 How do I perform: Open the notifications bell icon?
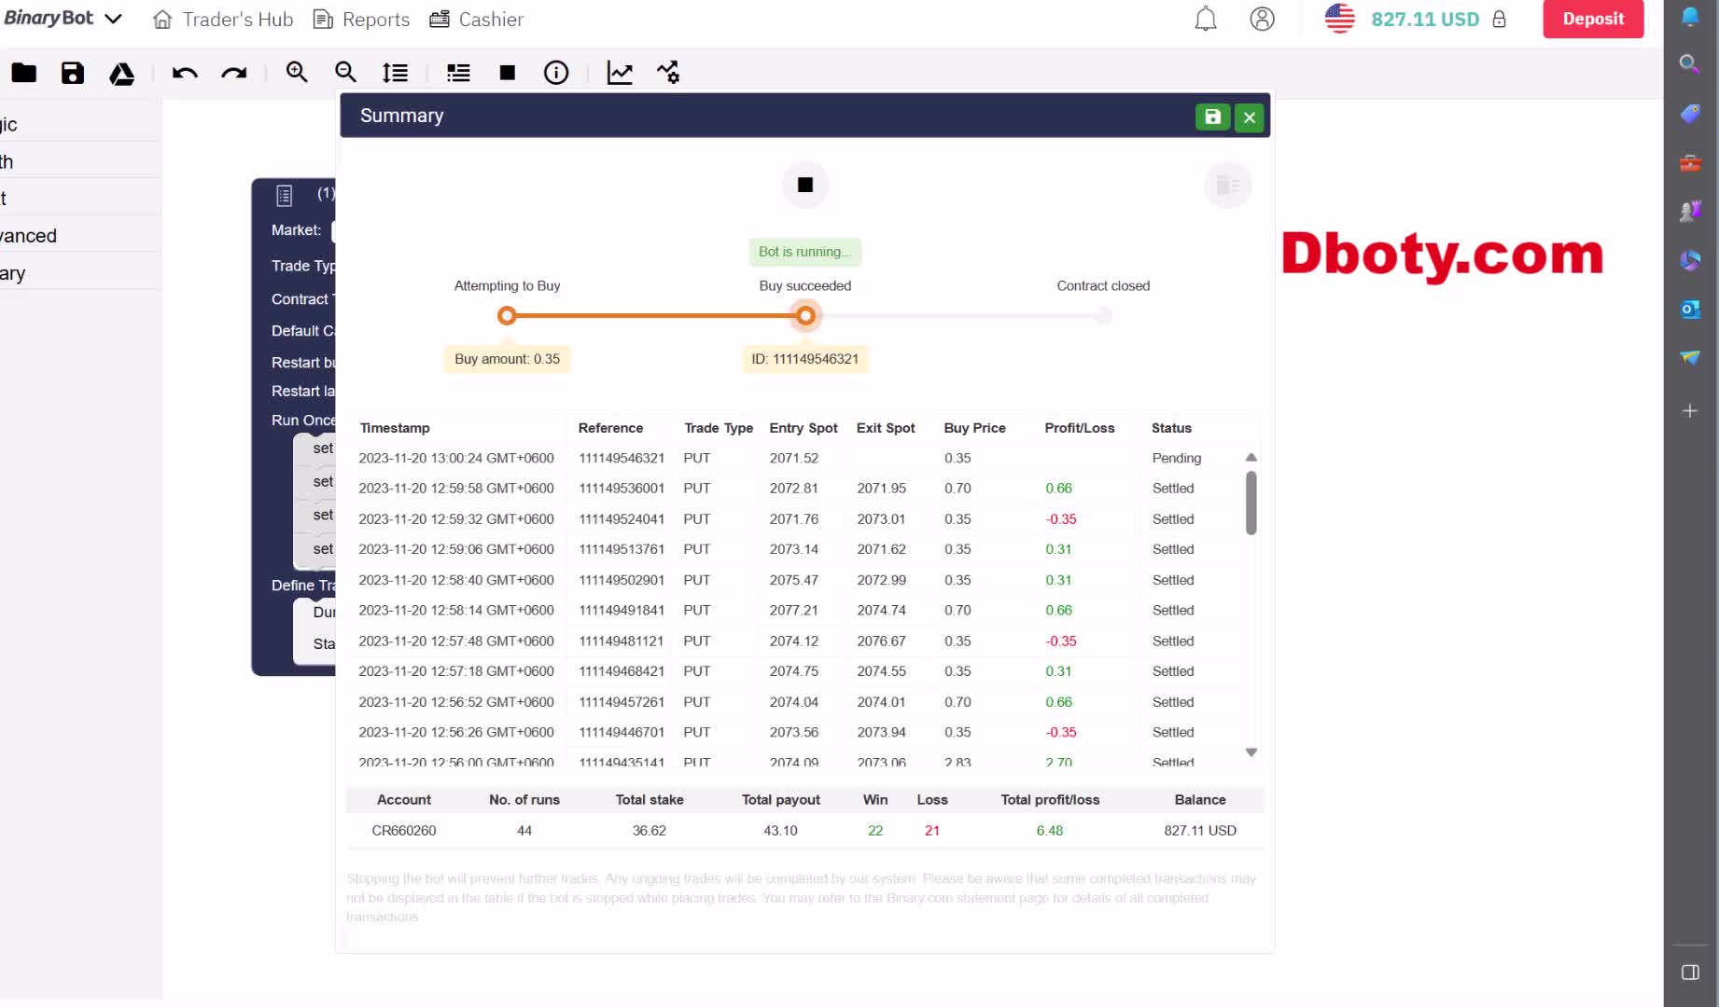(1206, 19)
